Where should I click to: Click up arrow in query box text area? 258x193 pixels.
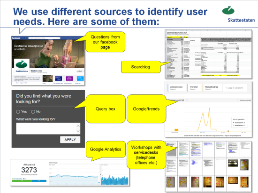(78, 126)
